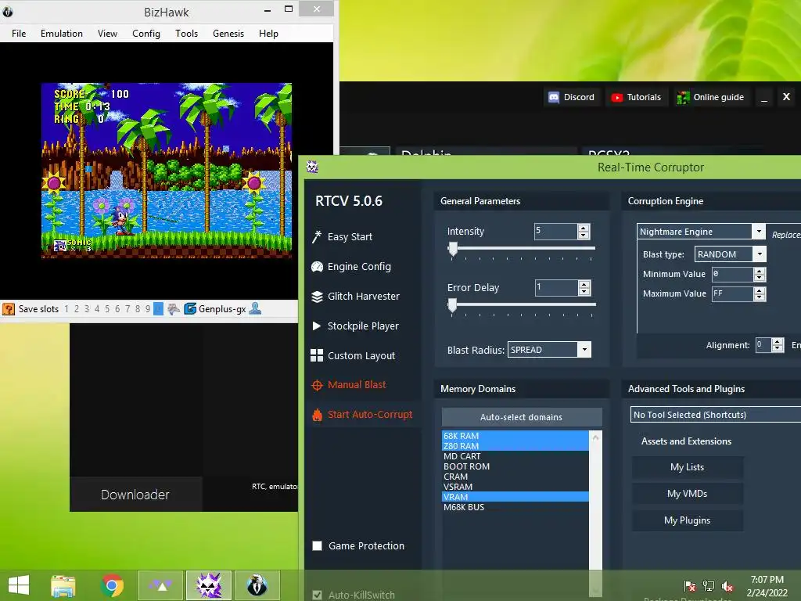Screen dimensions: 801x601
Task: Click the network tray icon
Action: point(709,586)
